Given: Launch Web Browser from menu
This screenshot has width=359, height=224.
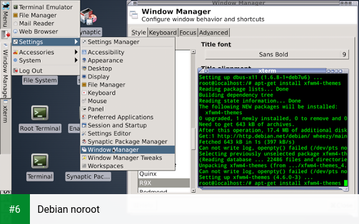Looking at the screenshot, I should coord(45,32).
